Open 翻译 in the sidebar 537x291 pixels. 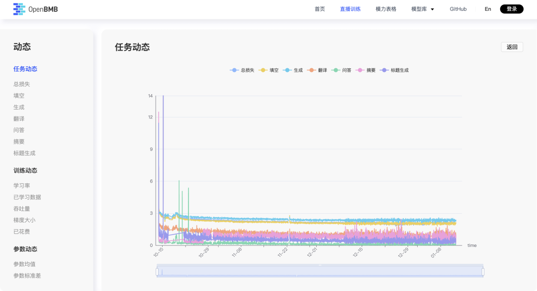(x=19, y=119)
